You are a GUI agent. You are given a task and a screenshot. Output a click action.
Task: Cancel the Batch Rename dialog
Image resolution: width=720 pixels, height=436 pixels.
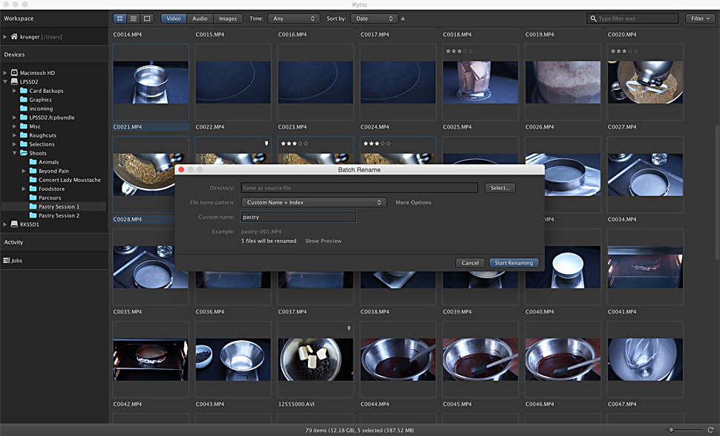tap(470, 263)
